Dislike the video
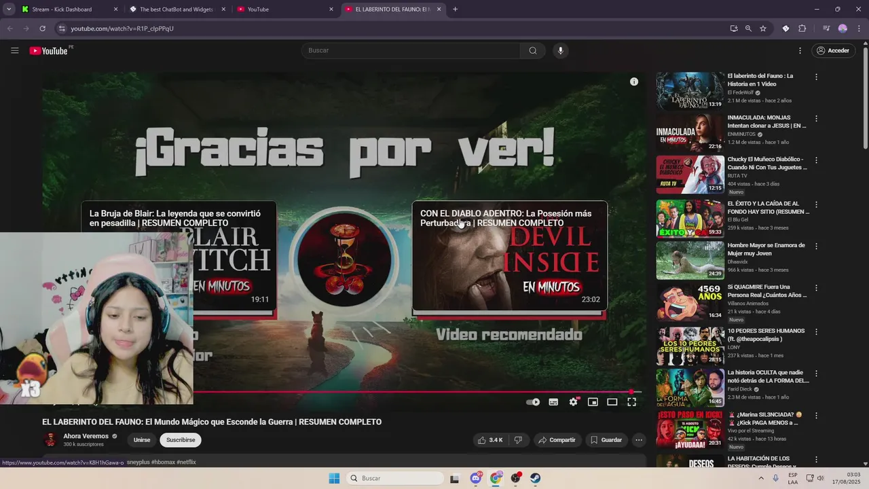 coord(518,440)
